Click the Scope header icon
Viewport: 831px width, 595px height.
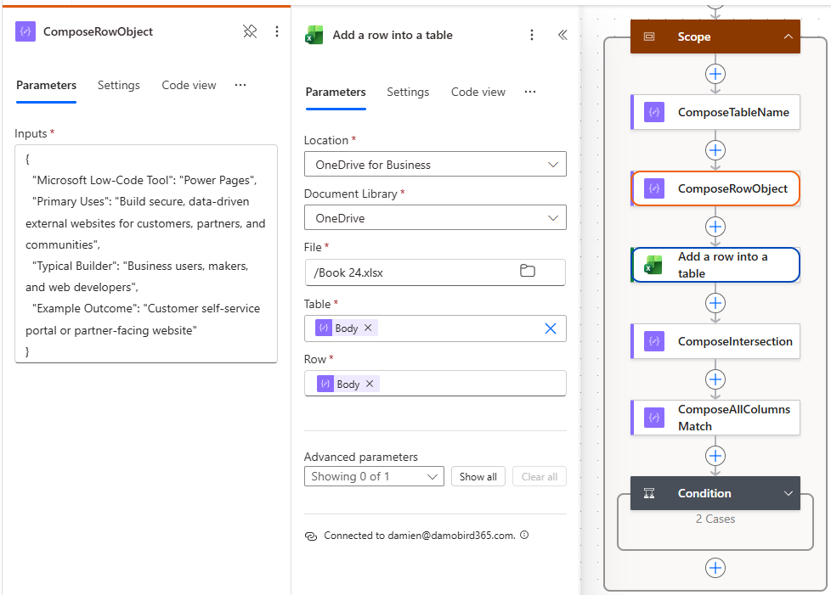[x=649, y=36]
